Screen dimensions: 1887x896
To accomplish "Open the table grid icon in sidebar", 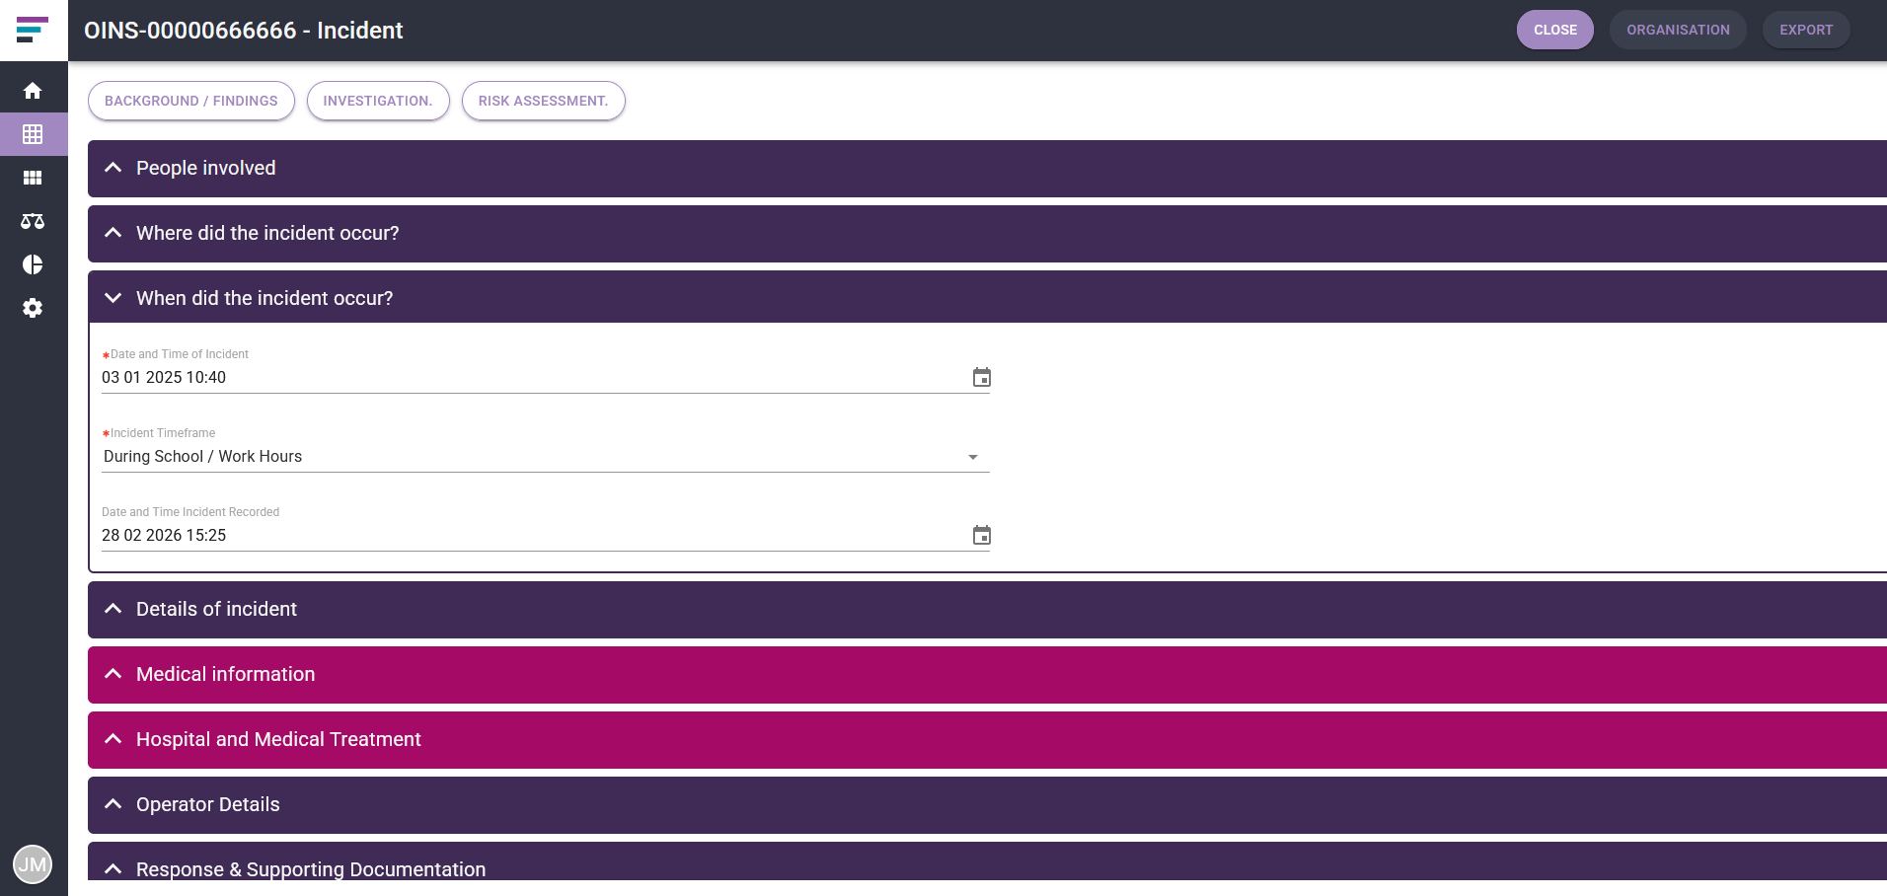I will 33,134.
